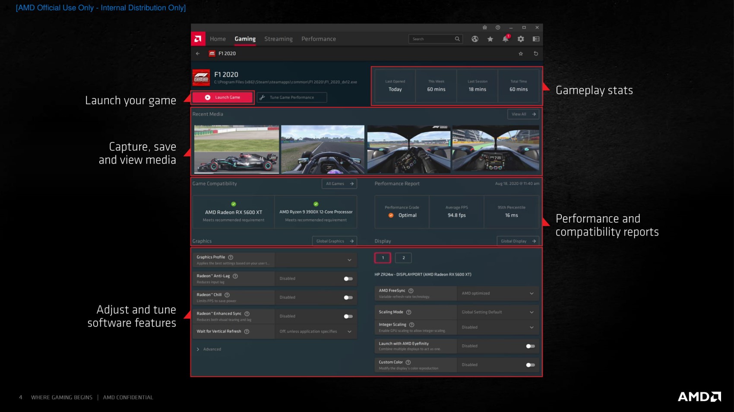This screenshot has width=734, height=412.
Task: Open favorites star icon in top bar
Action: point(490,39)
